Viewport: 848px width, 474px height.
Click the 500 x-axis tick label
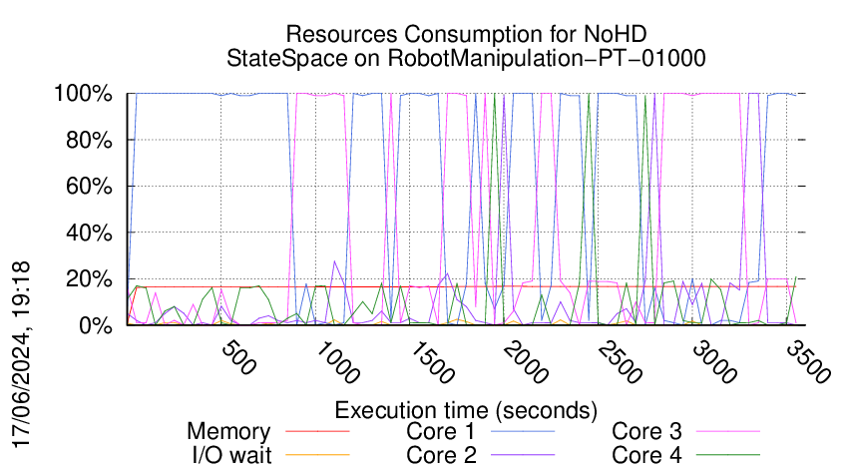pyautogui.click(x=238, y=358)
